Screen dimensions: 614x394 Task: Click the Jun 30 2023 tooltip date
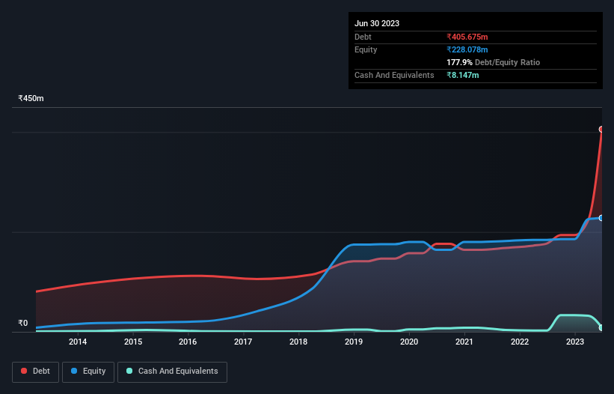click(377, 23)
